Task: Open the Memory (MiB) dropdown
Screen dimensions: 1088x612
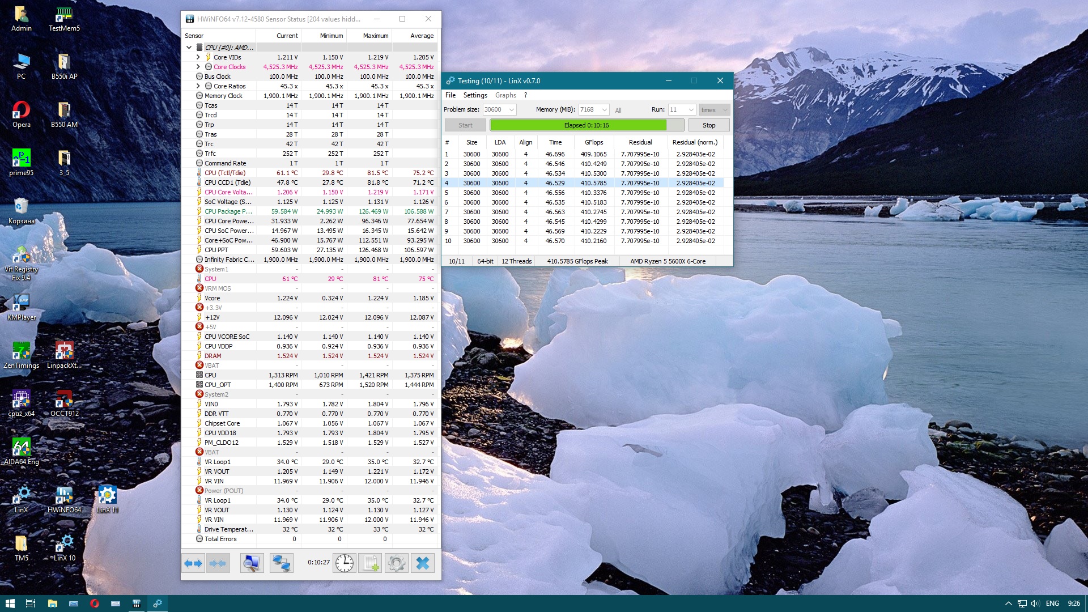Action: click(604, 110)
